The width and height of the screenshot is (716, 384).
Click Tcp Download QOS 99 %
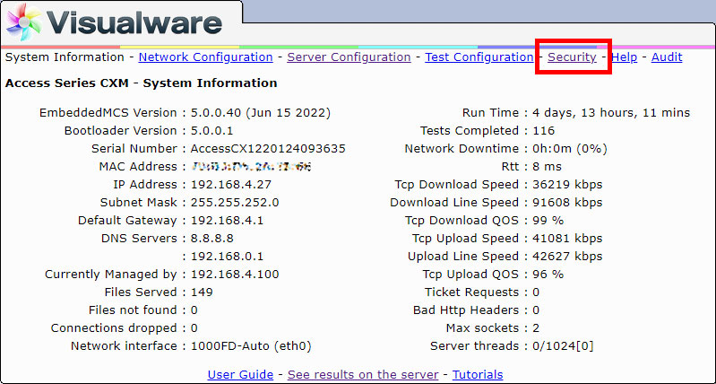tap(548, 221)
